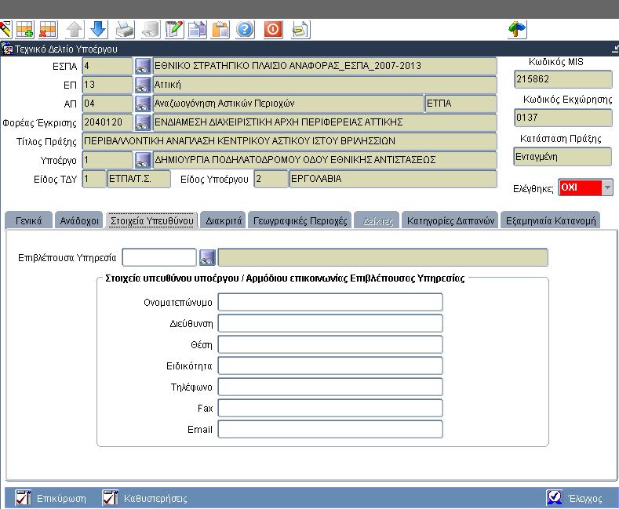Click the disabled Δείκτες tab
Screen dimensions: 619x509
[x=378, y=220]
